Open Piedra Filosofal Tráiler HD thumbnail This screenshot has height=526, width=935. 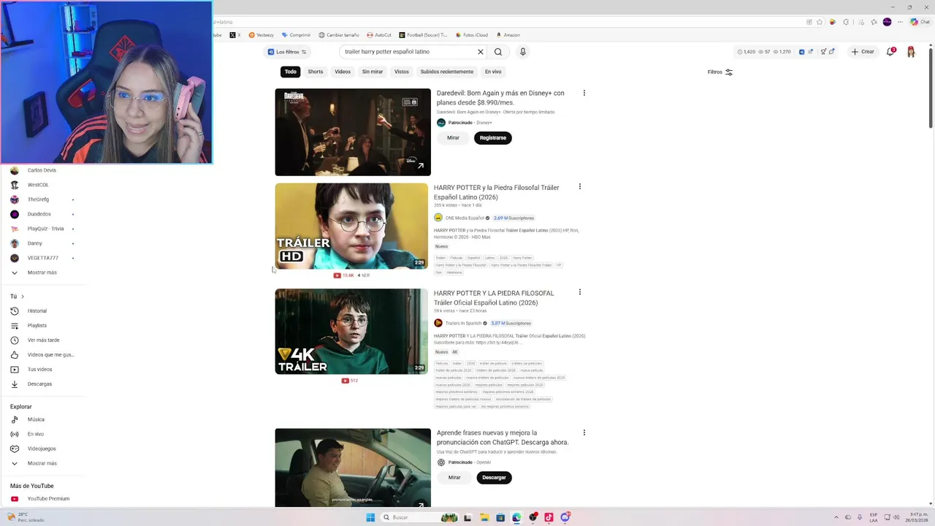pyautogui.click(x=351, y=226)
